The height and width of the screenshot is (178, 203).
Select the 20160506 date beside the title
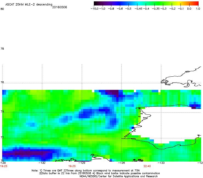60,7
